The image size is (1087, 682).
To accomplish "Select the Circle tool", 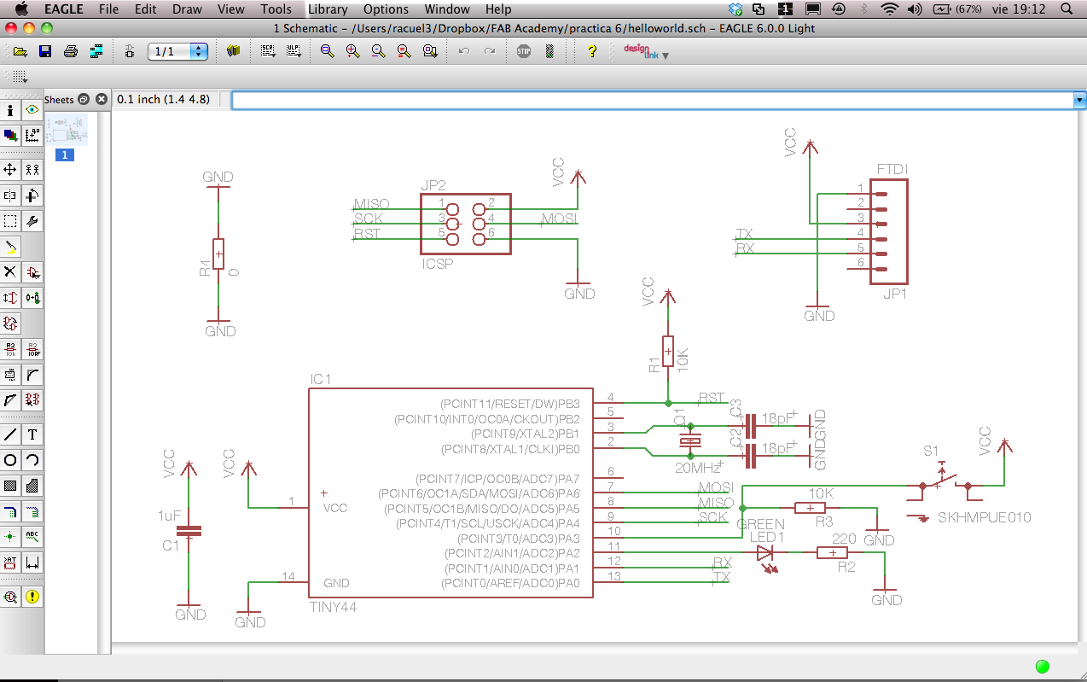I will point(10,460).
